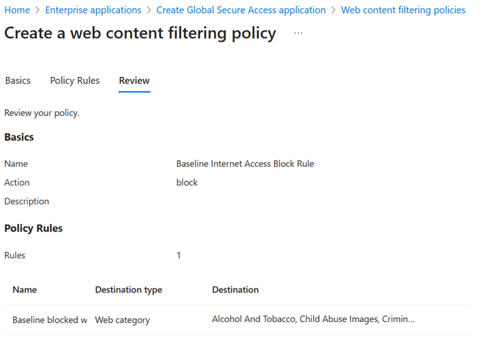492x342 pixels.
Task: Select the Baseline blocked rule row name
Action: coord(50,320)
